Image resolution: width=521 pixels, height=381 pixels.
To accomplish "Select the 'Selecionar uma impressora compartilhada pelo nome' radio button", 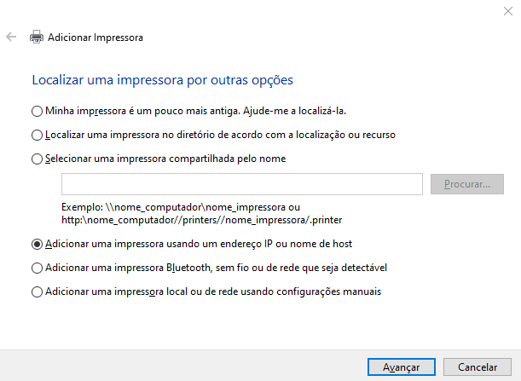I will (x=37, y=159).
